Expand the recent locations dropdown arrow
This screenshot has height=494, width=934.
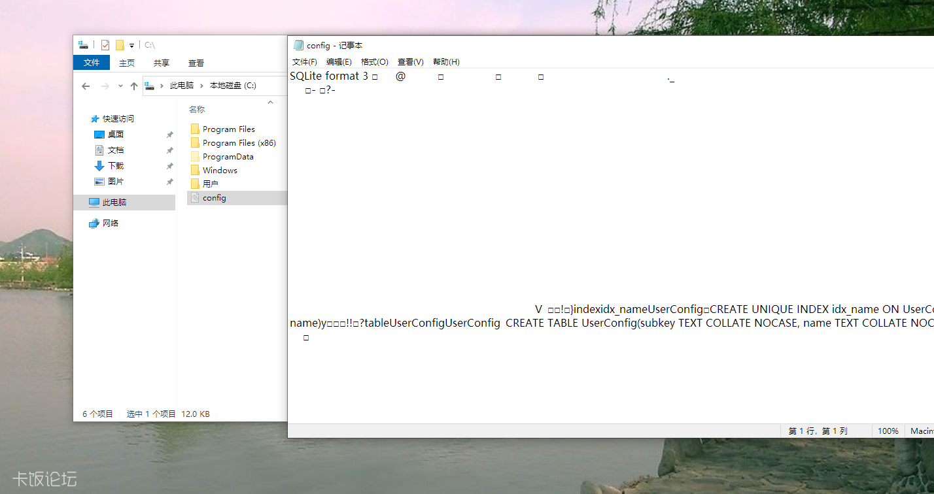tap(120, 86)
